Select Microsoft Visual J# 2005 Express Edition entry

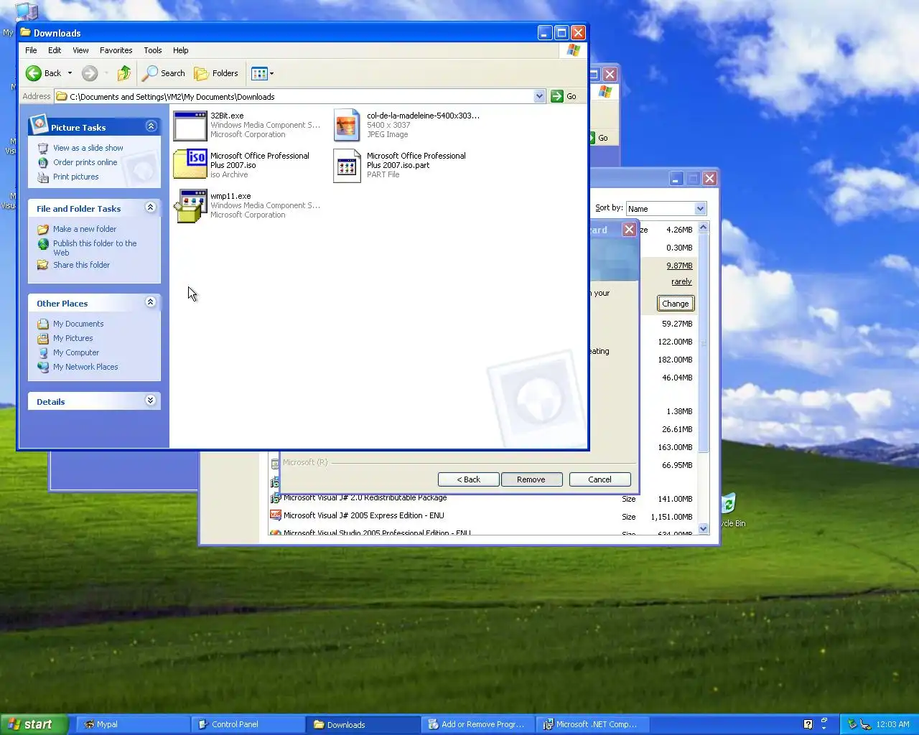tap(481, 516)
